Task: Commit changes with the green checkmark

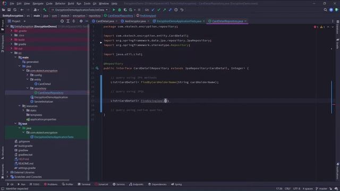Action: pyautogui.click(x=159, y=10)
